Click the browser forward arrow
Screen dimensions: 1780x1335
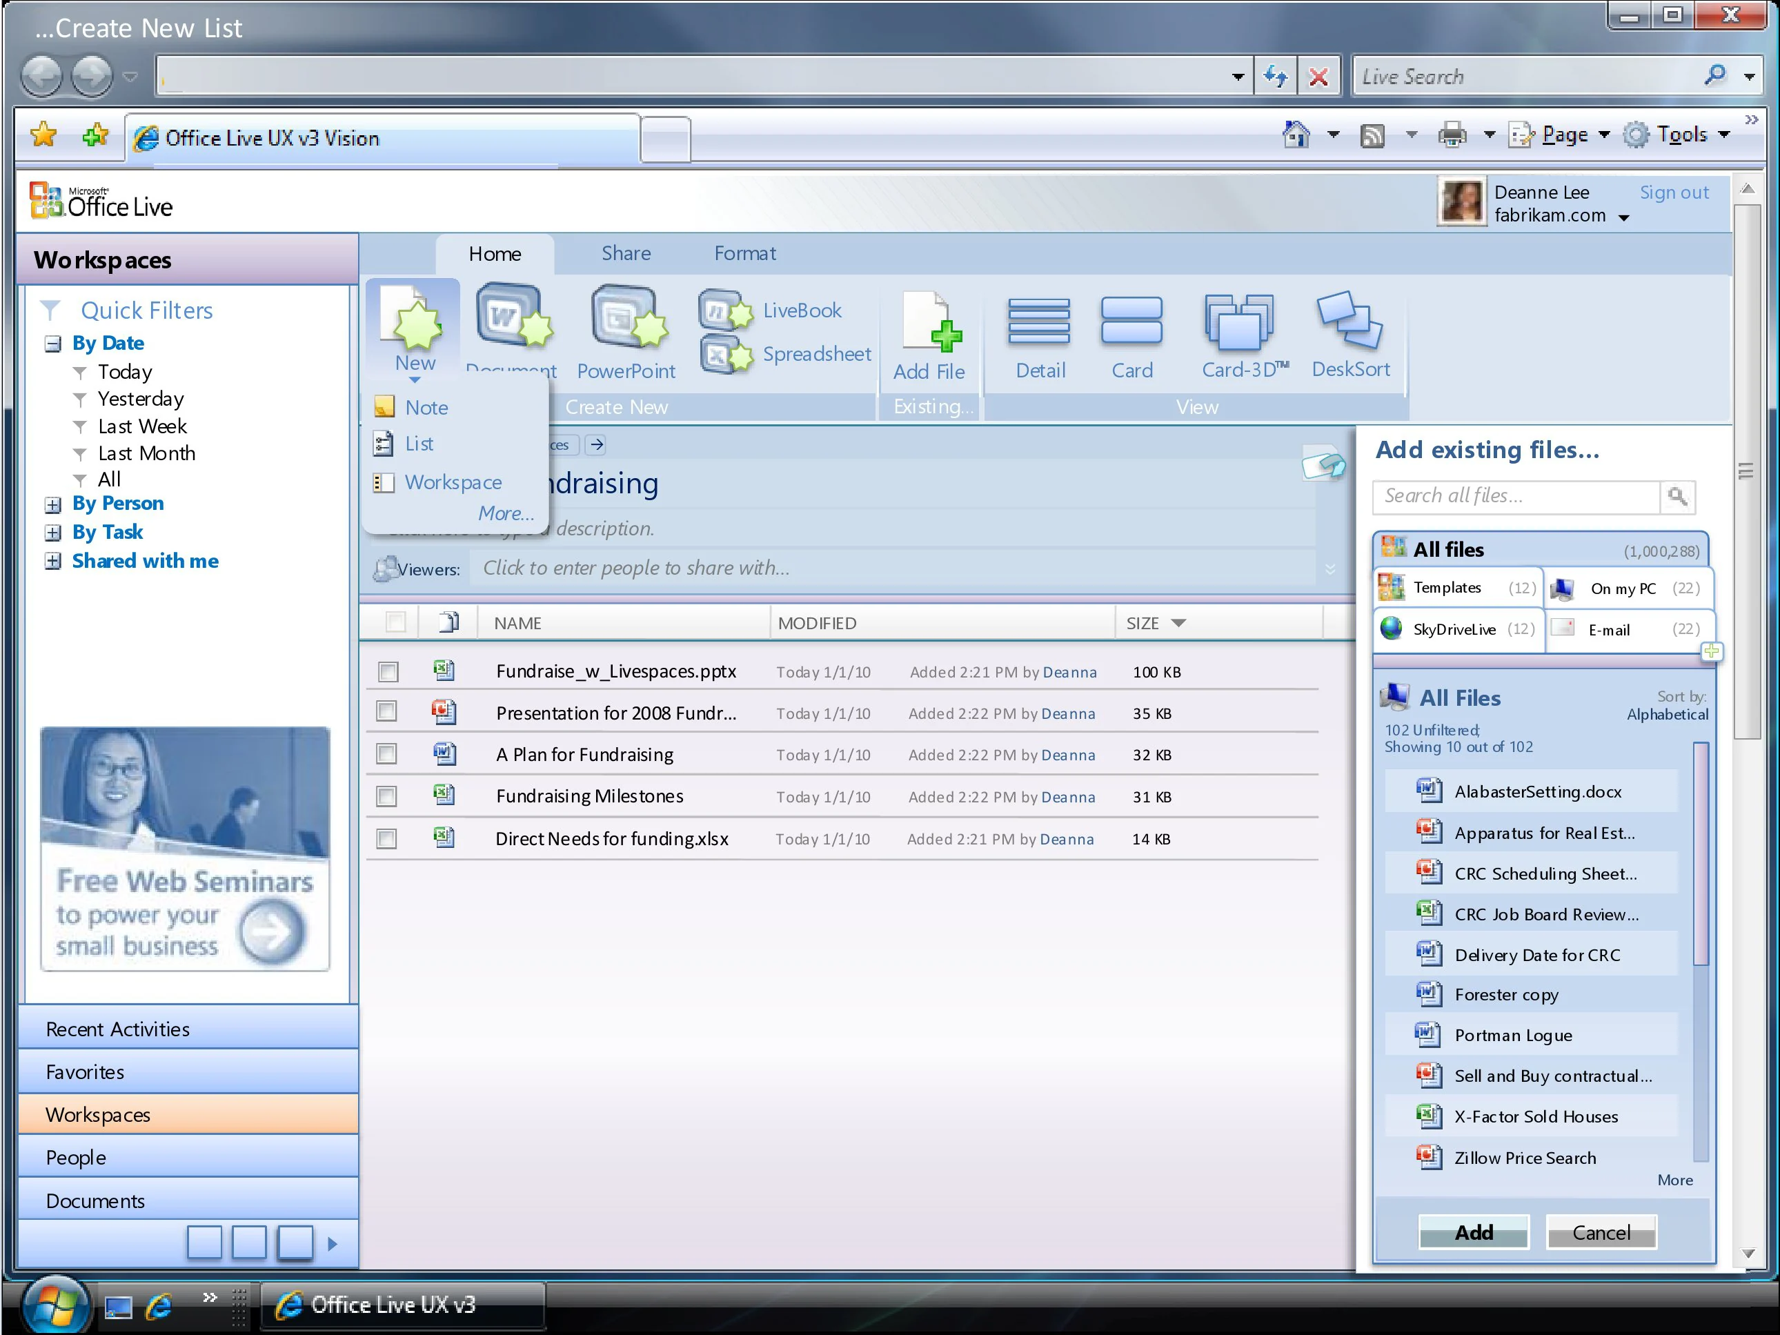(x=92, y=77)
